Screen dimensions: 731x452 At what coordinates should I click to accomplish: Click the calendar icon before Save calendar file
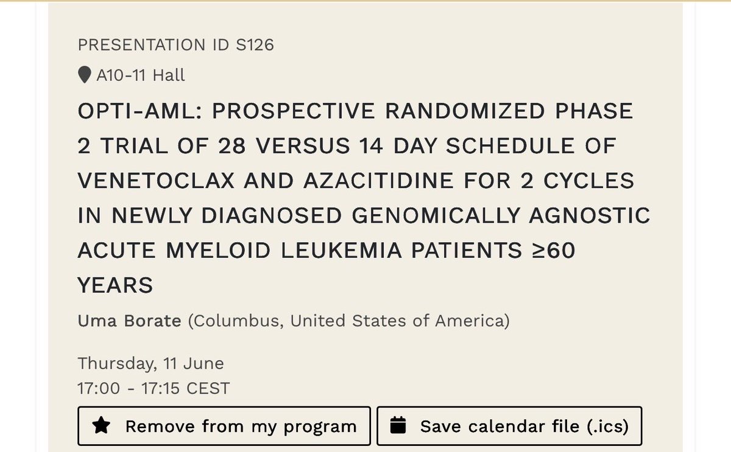(398, 426)
